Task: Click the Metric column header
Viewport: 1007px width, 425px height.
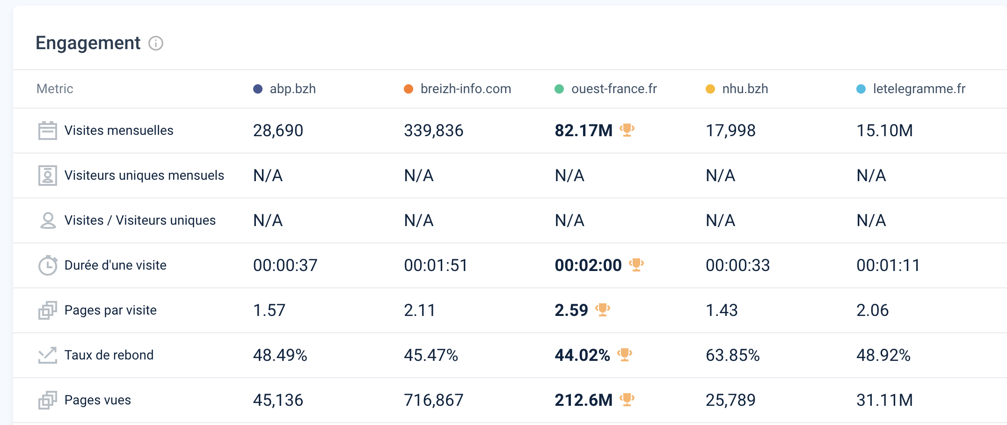Action: coord(55,89)
